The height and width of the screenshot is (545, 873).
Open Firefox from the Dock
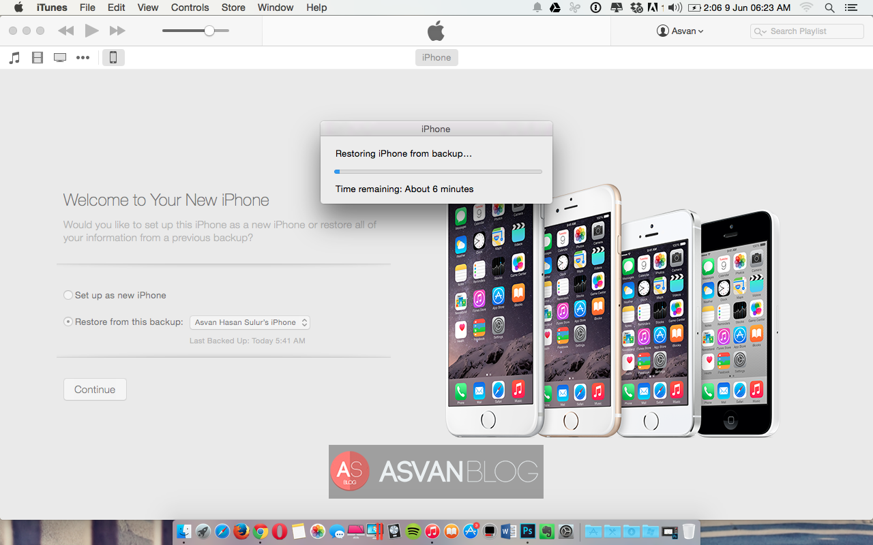pos(241,531)
